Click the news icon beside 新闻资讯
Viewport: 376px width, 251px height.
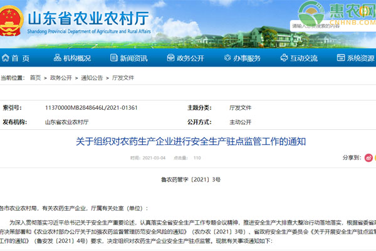click(x=114, y=58)
